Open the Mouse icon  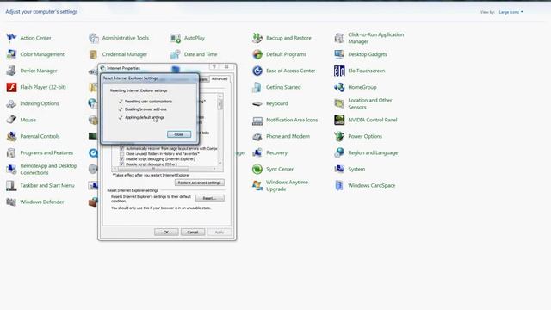(x=11, y=120)
